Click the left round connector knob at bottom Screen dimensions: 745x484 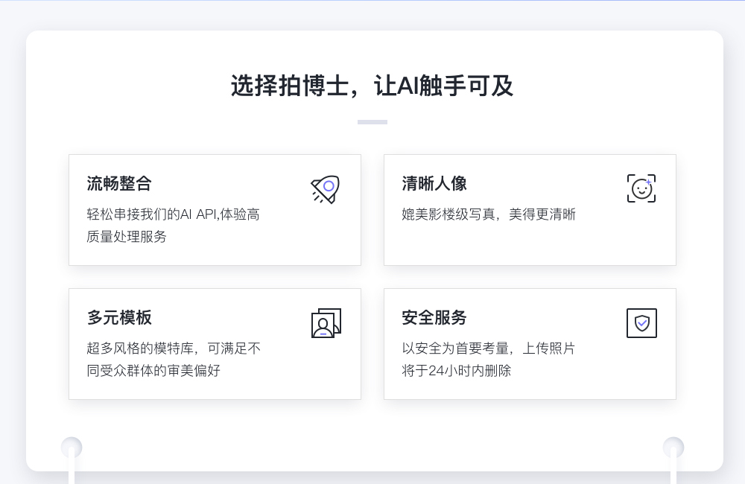pos(72,448)
